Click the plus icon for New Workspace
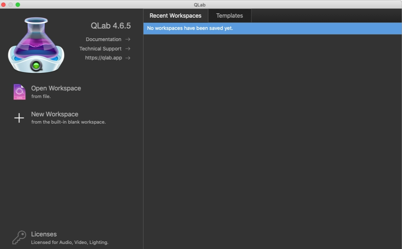 (19, 118)
